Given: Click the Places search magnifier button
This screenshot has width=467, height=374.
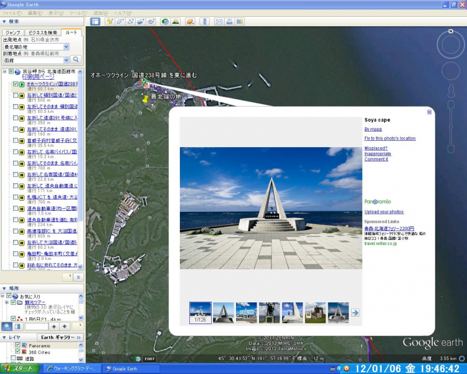Looking at the screenshot, I should coord(7,326).
